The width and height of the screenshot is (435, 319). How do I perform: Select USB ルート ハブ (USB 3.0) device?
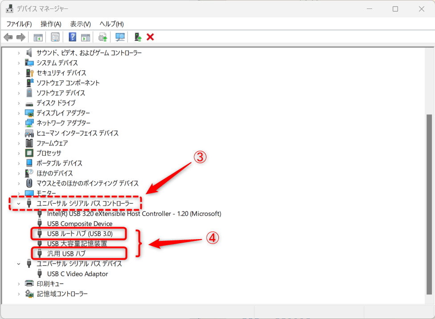[x=79, y=233]
